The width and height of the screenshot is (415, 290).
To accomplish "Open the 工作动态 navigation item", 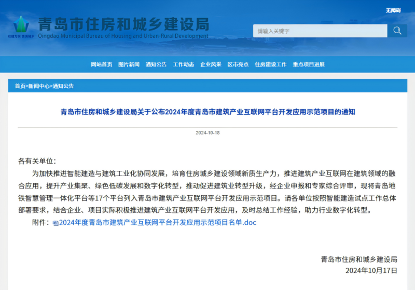I will pyautogui.click(x=184, y=65).
